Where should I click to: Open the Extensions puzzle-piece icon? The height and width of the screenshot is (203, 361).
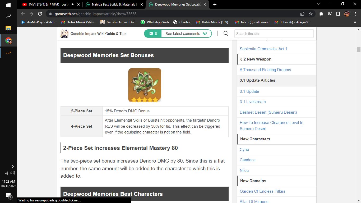point(321,14)
